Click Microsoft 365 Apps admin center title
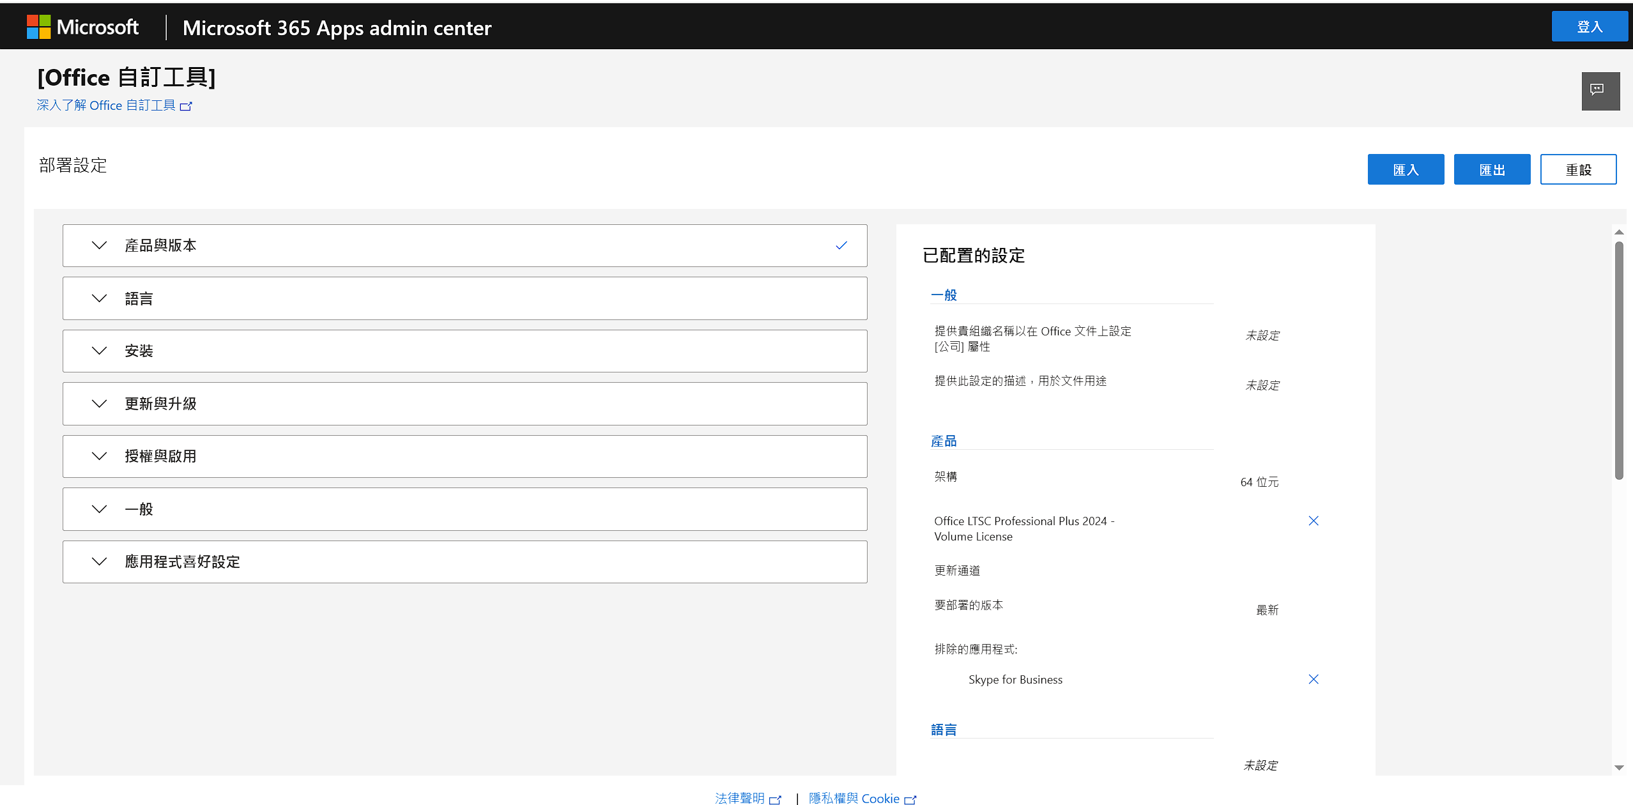 pos(337,27)
